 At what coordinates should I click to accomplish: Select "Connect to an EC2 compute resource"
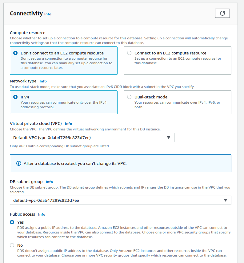[x=129, y=53]
